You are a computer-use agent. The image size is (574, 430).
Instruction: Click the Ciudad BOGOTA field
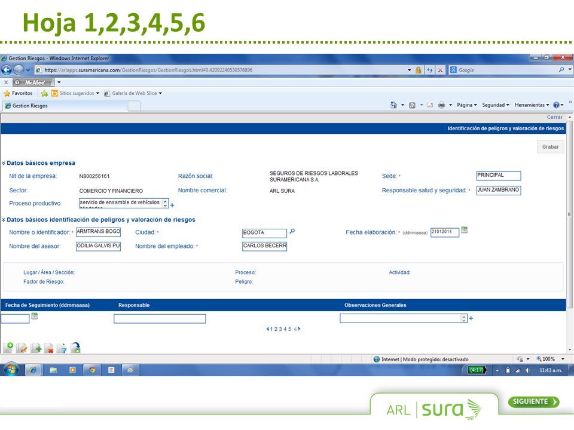[264, 233]
